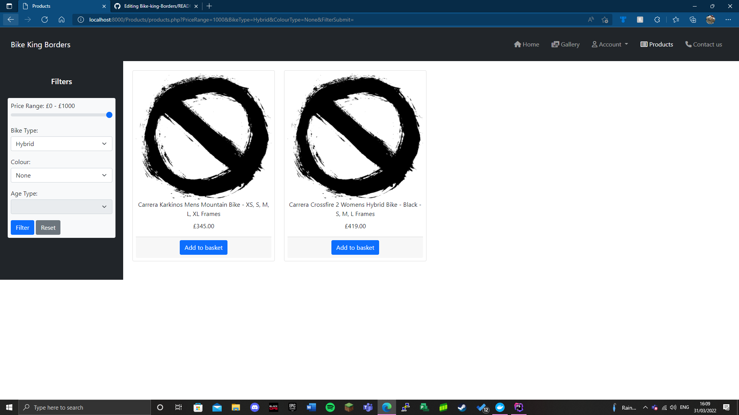Open the browser Collections panel
The image size is (739, 415).
point(693,20)
